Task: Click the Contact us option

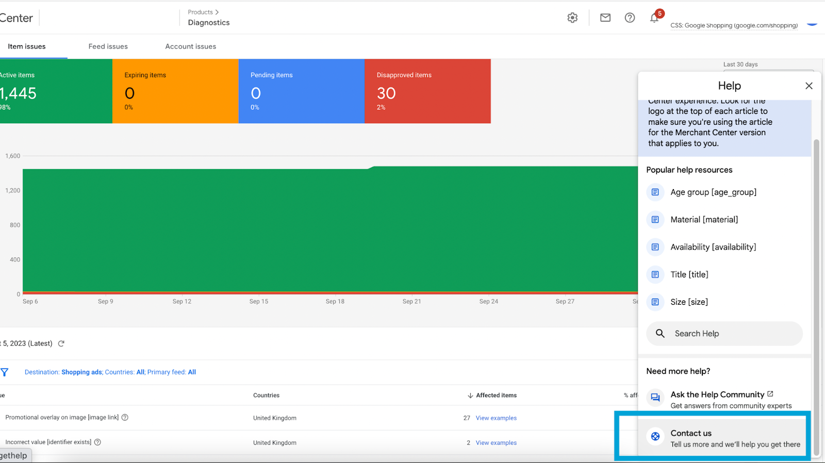Action: (722, 438)
